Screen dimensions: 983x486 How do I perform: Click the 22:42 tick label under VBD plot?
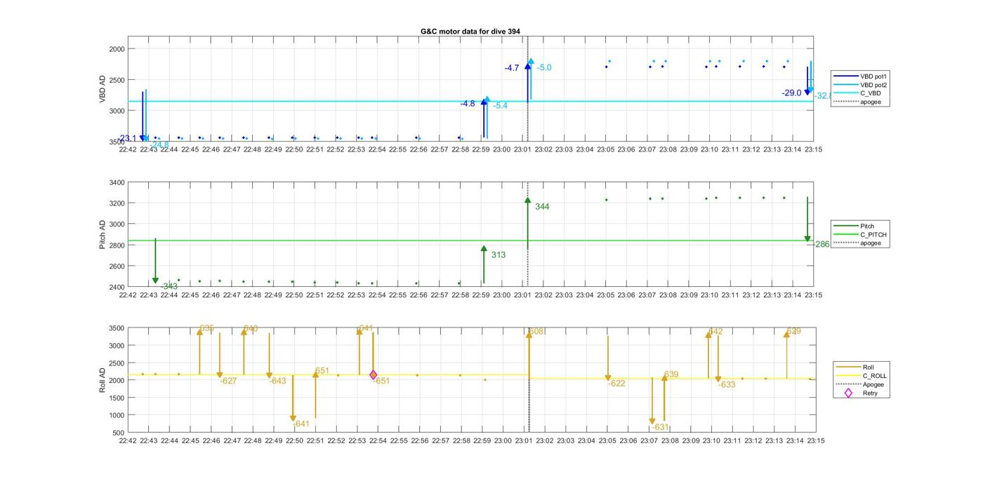pos(128,149)
